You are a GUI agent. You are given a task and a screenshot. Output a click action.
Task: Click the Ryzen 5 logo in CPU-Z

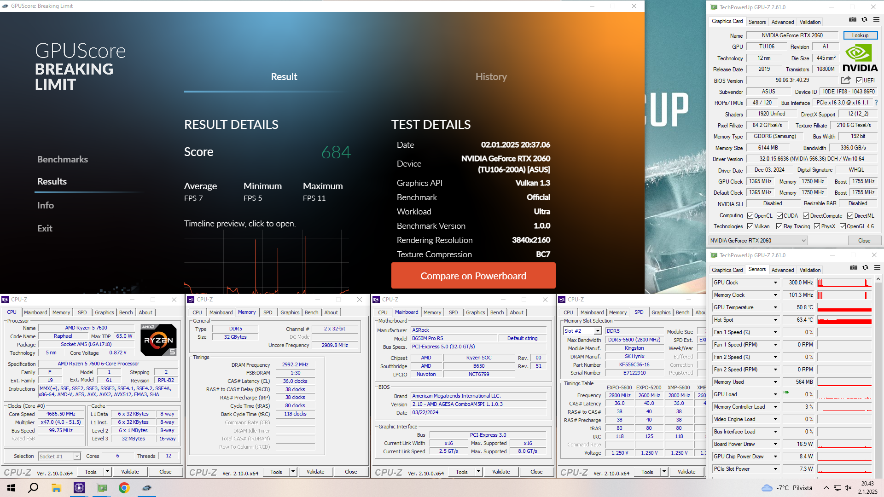pyautogui.click(x=158, y=340)
